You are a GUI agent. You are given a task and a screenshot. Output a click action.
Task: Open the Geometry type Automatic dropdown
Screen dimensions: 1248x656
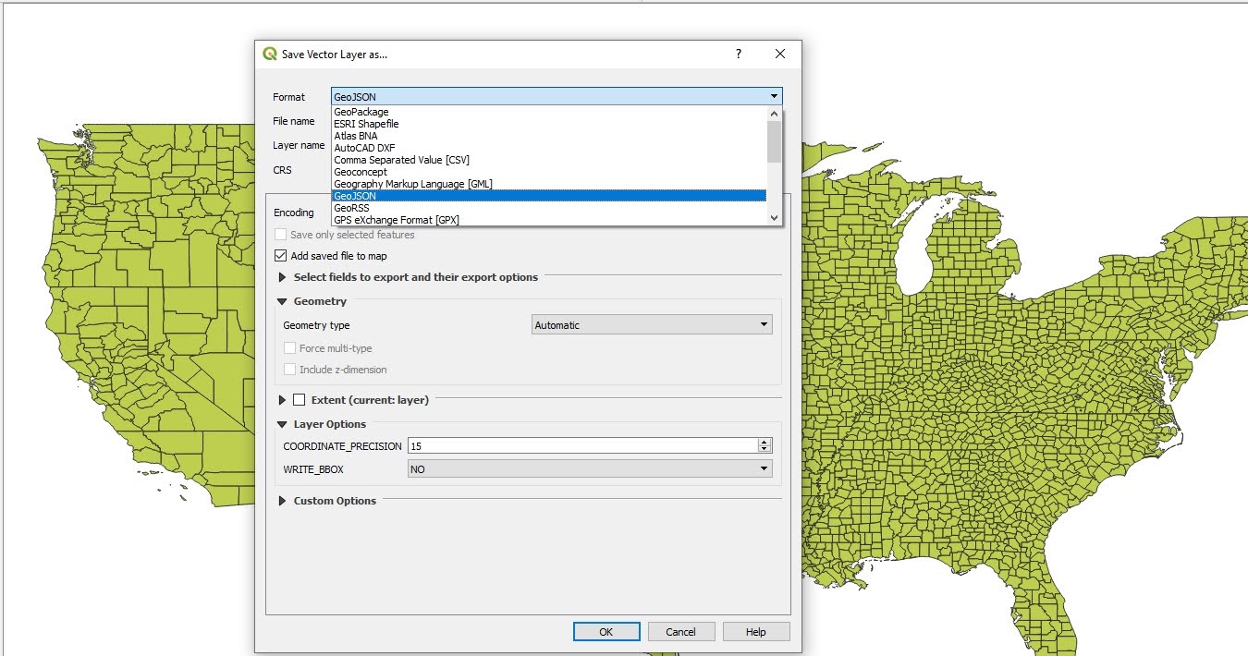(652, 325)
